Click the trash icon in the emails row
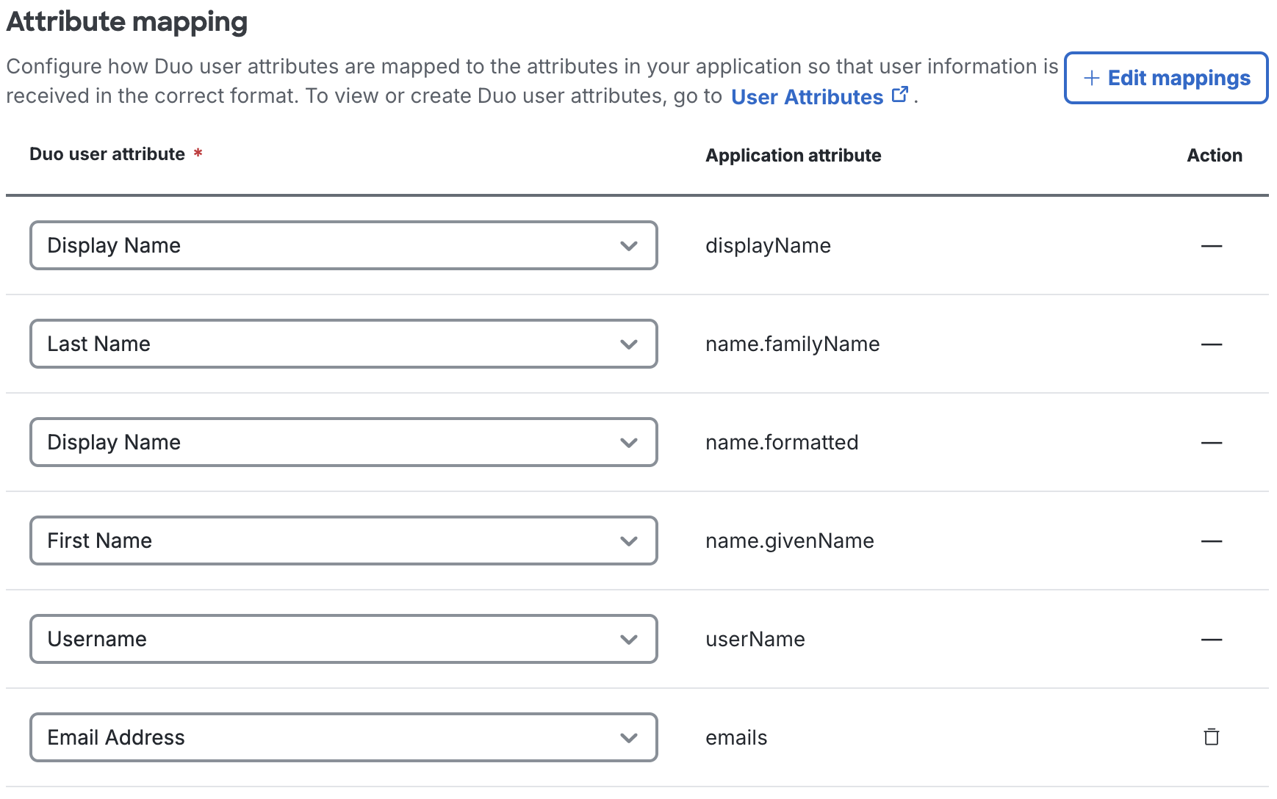 click(1211, 737)
